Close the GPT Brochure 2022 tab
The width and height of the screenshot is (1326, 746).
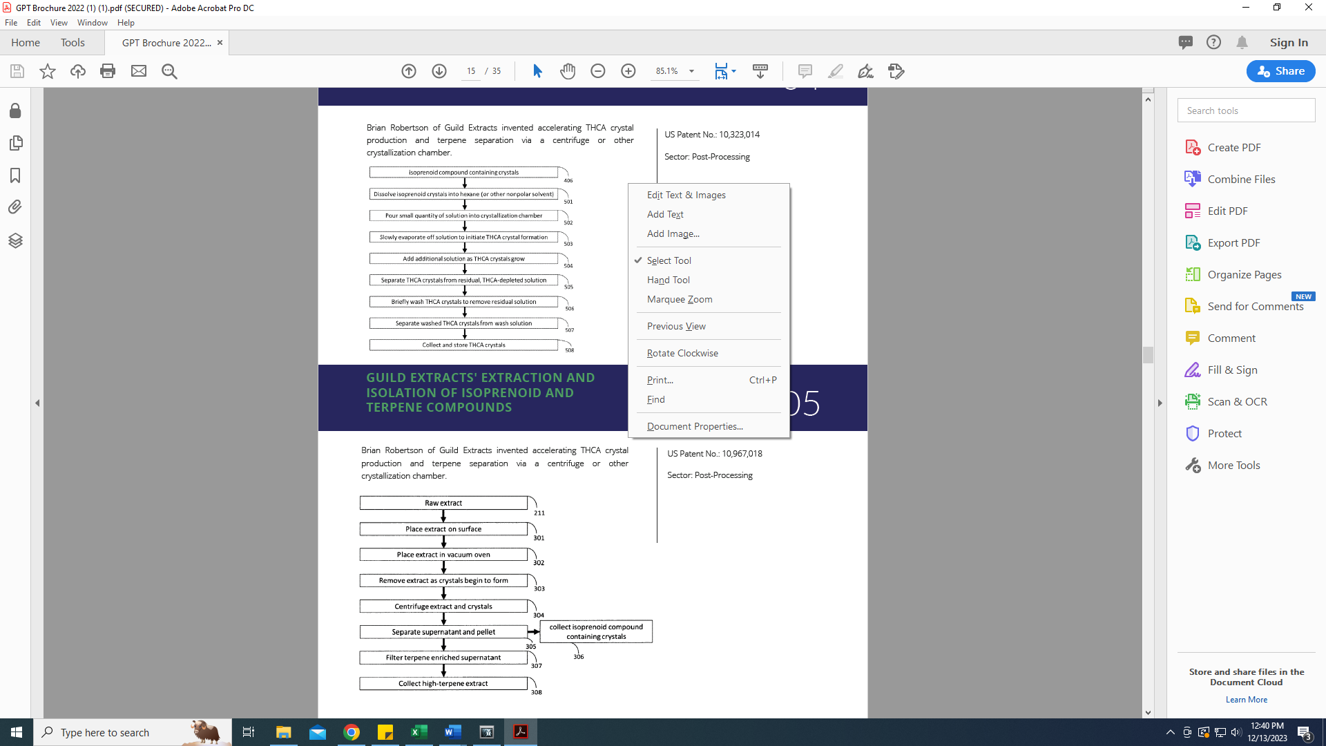(220, 42)
